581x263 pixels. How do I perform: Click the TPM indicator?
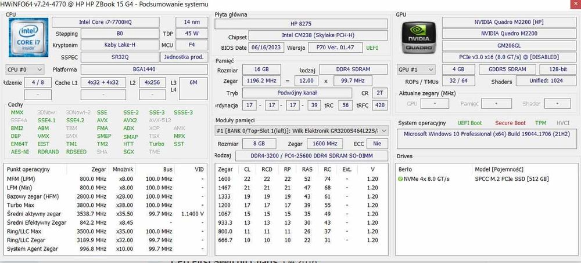coord(540,123)
